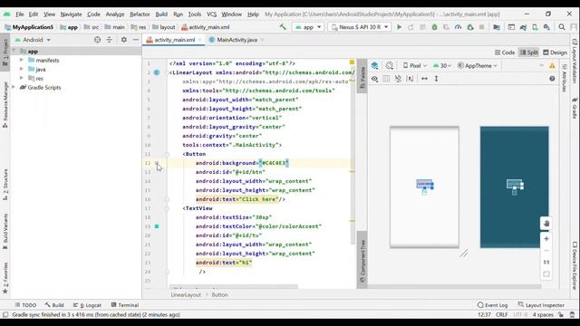
Task: Click the Button breadcrumb
Action: coord(219,294)
